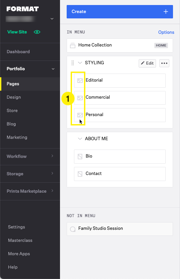Click the gallery icon beside Editorial
Viewport: 180px width, 279px height.
click(80, 81)
